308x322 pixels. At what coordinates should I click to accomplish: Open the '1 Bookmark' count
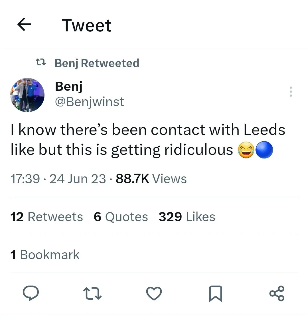coord(45,255)
